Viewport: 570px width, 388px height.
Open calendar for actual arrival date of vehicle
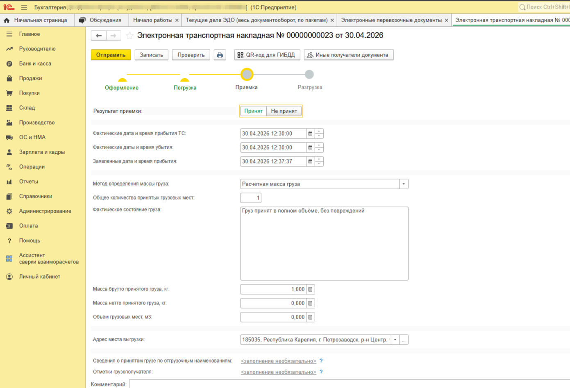[310, 134]
